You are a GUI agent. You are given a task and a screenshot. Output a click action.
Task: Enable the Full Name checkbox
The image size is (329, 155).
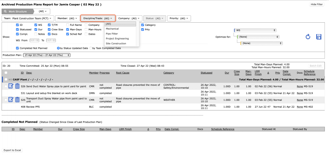click(x=68, y=25)
